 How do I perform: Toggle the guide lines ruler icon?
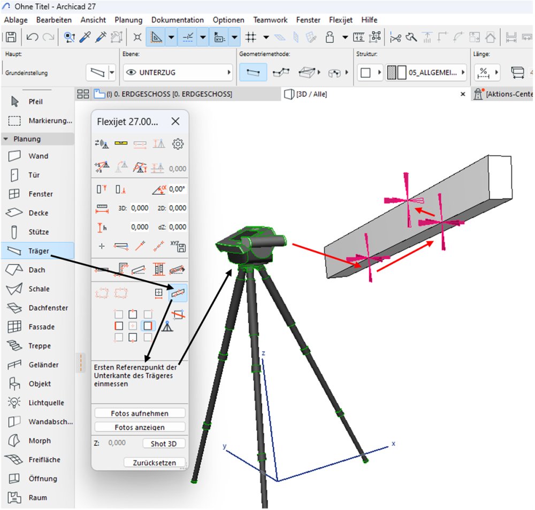[156, 37]
